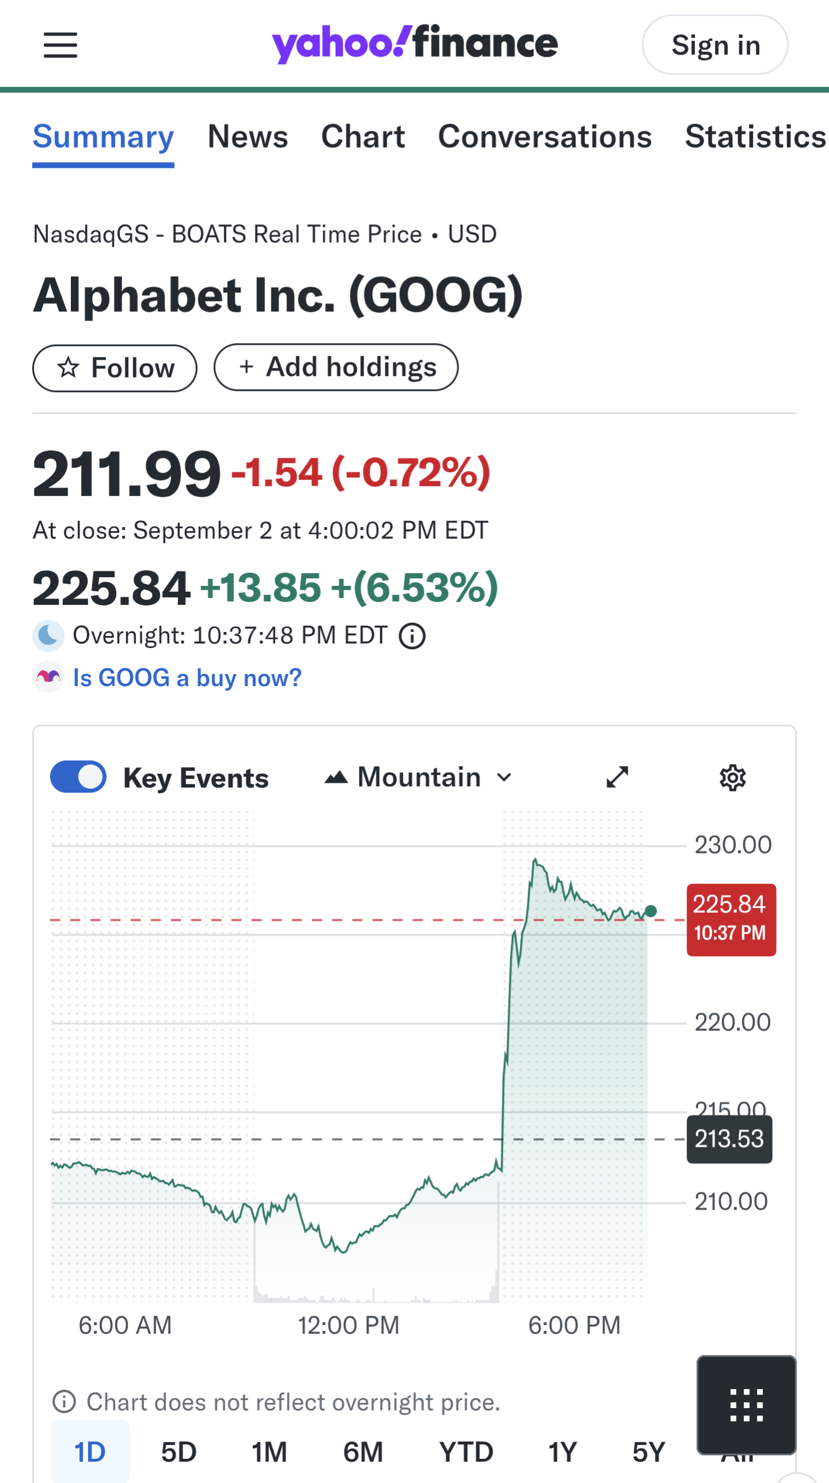The width and height of the screenshot is (829, 1483).
Task: Click Add holdings button
Action: pyautogui.click(x=336, y=367)
